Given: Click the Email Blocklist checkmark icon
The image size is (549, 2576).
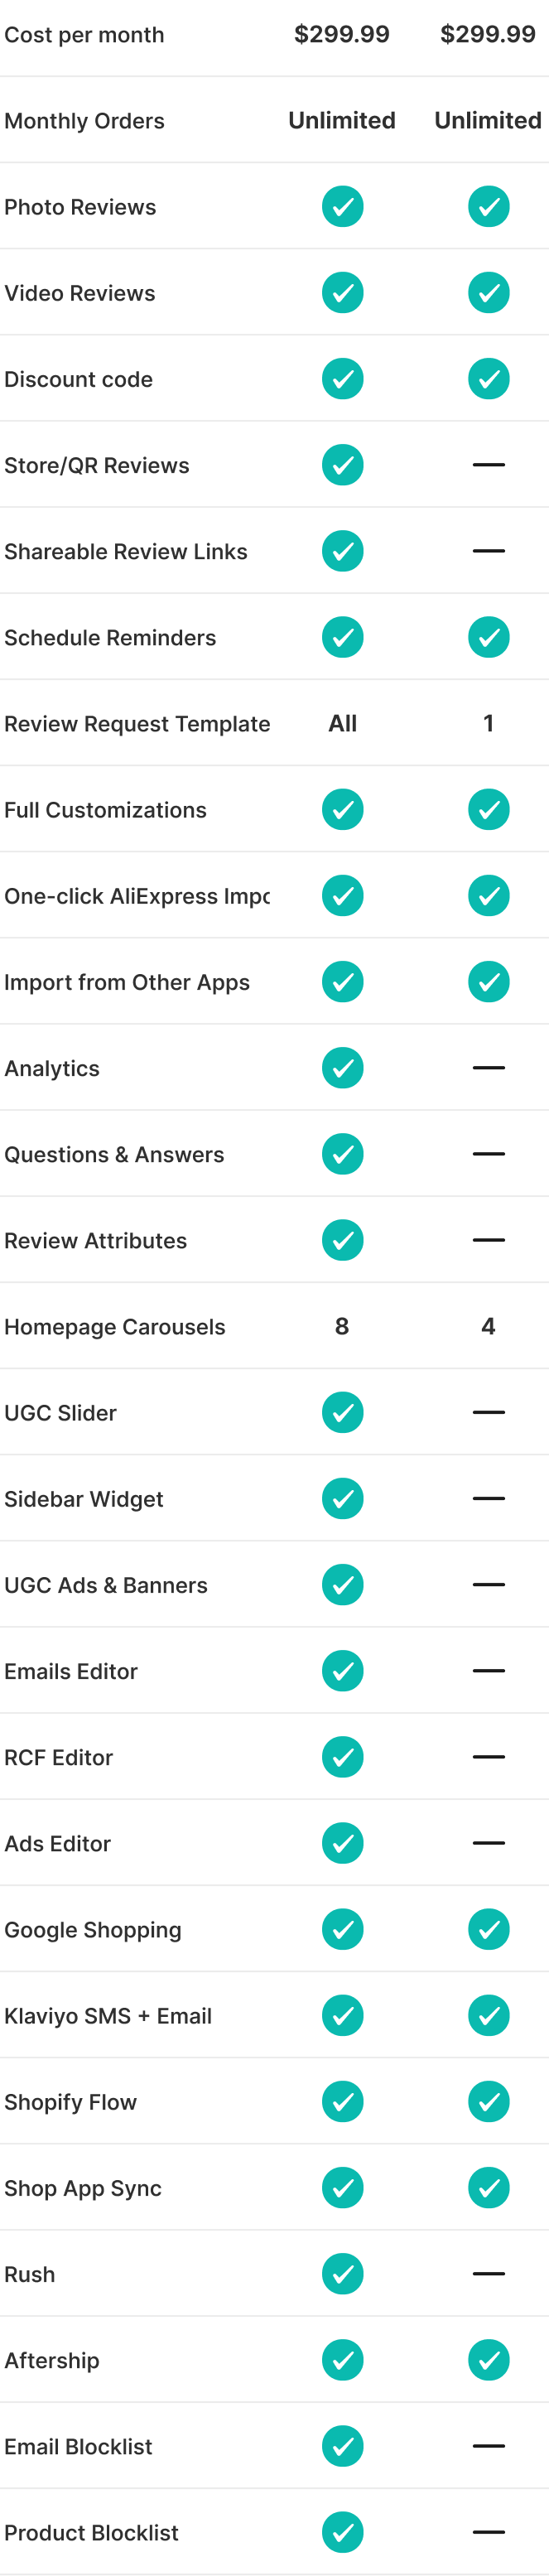Looking at the screenshot, I should (x=342, y=2446).
